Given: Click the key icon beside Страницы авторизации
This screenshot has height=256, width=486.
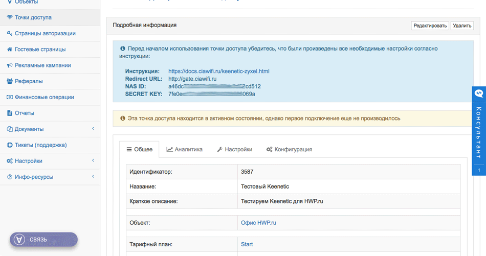Looking at the screenshot, I should [10, 33].
